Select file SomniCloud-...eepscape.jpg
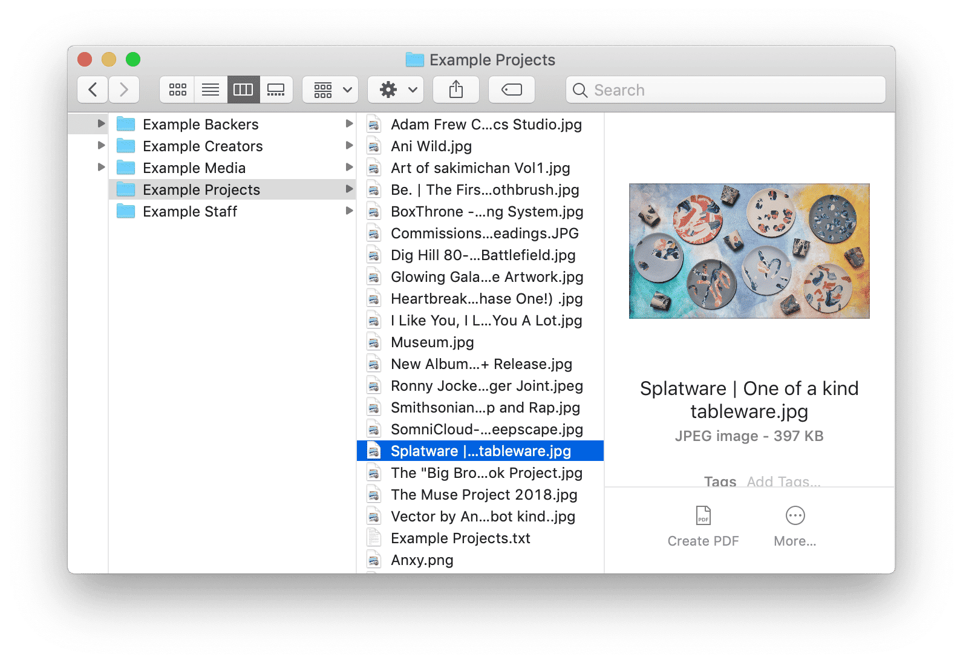Image resolution: width=963 pixels, height=663 pixels. click(x=480, y=429)
